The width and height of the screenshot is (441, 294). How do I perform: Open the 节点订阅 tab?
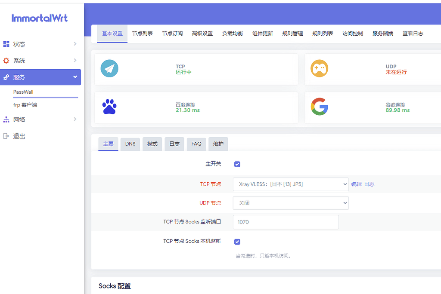(172, 34)
